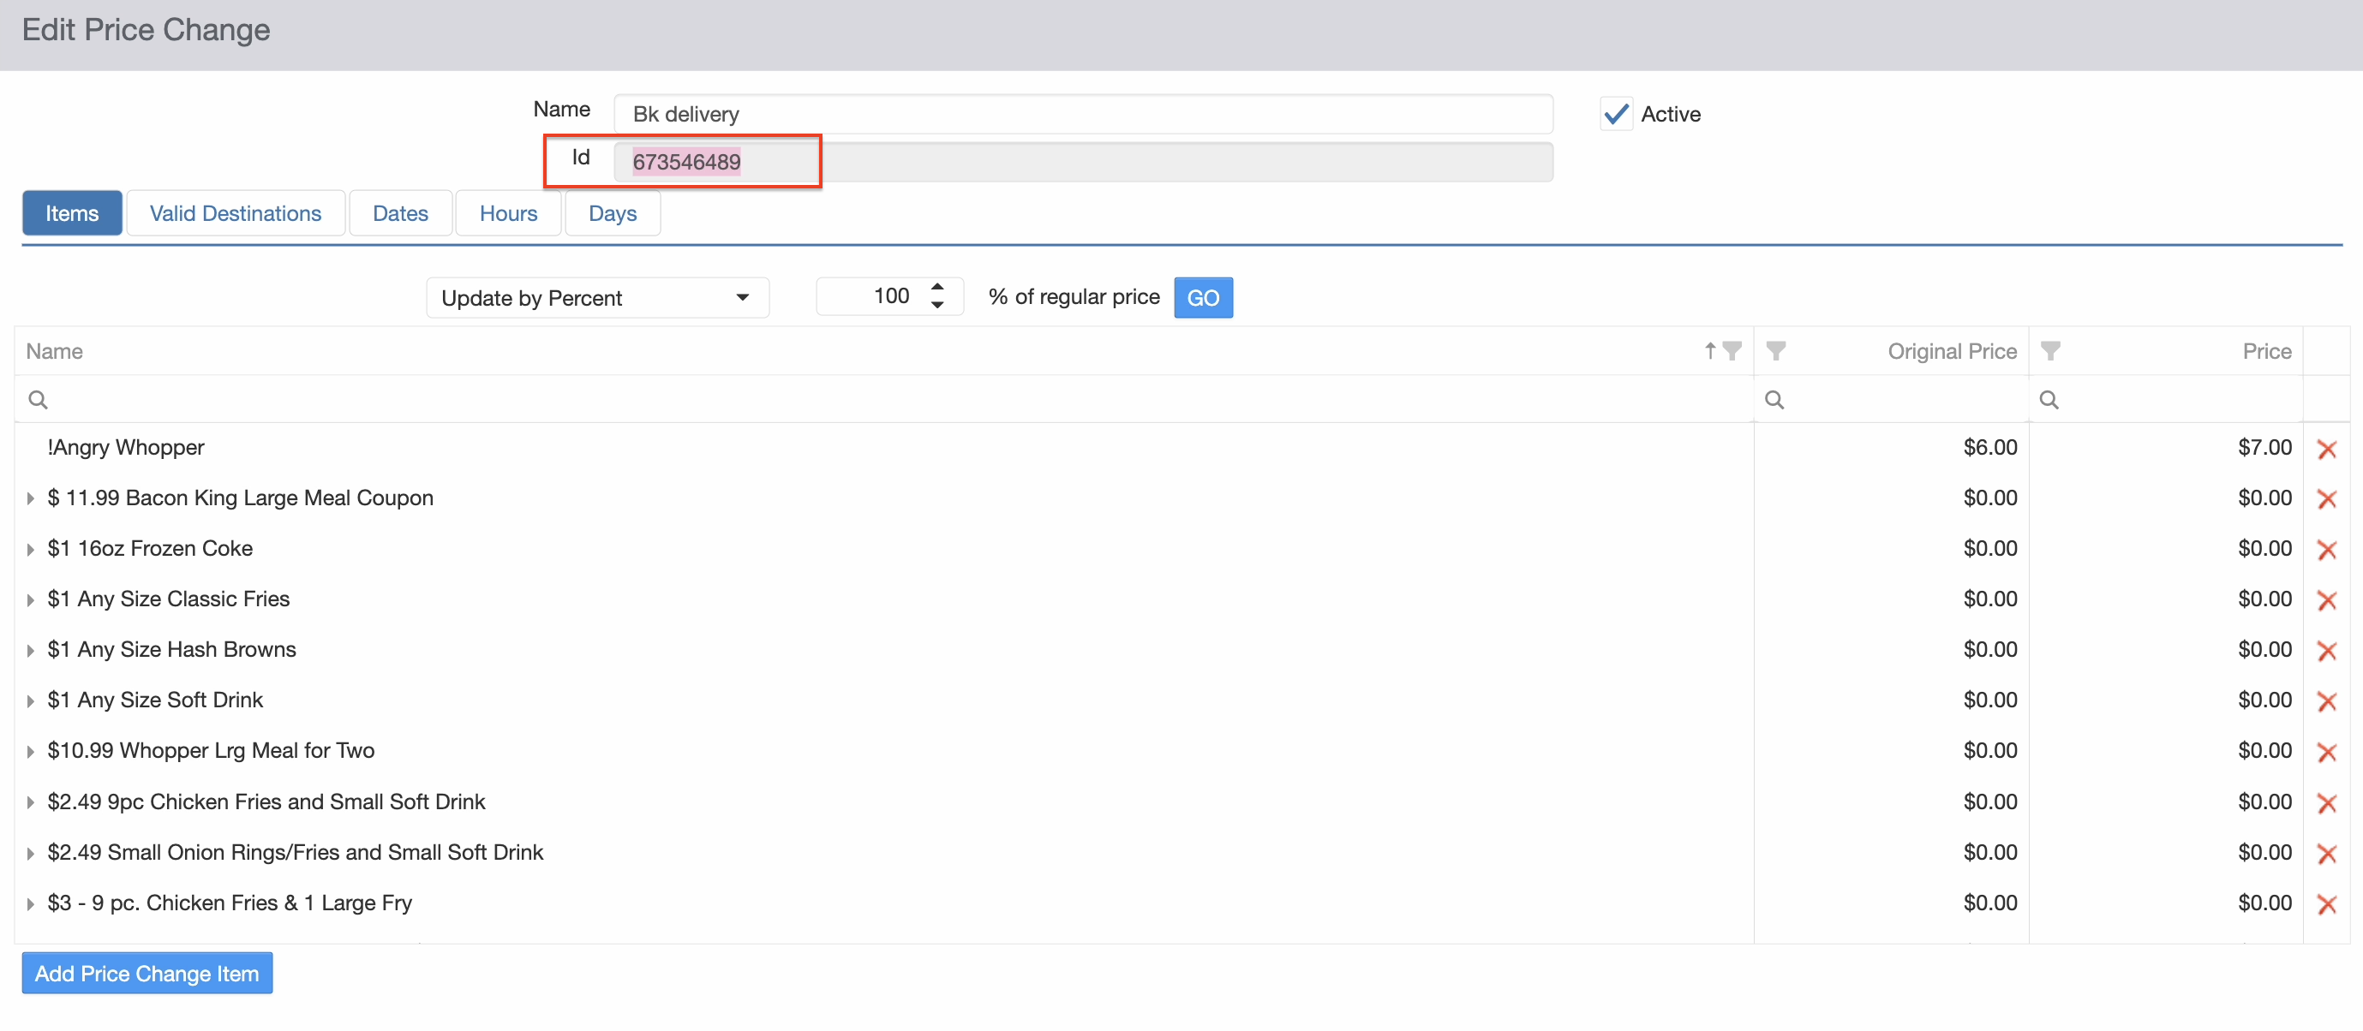Viewport: 2363px width, 1031px height.
Task: Increase percent value with up arrow
Action: [x=936, y=288]
